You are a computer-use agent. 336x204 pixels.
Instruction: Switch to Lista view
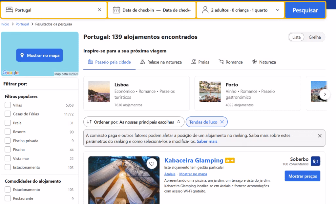click(x=296, y=37)
